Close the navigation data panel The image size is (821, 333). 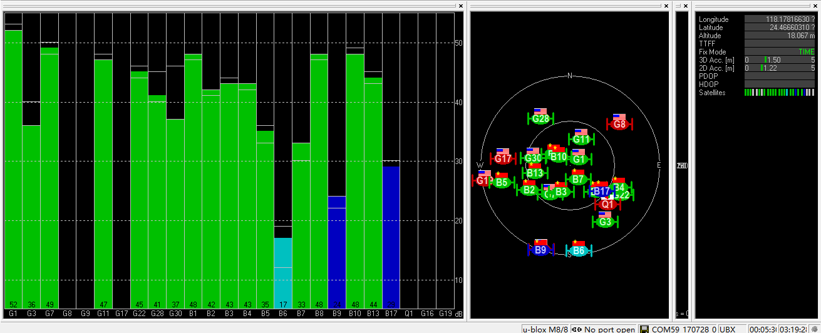coord(815,6)
